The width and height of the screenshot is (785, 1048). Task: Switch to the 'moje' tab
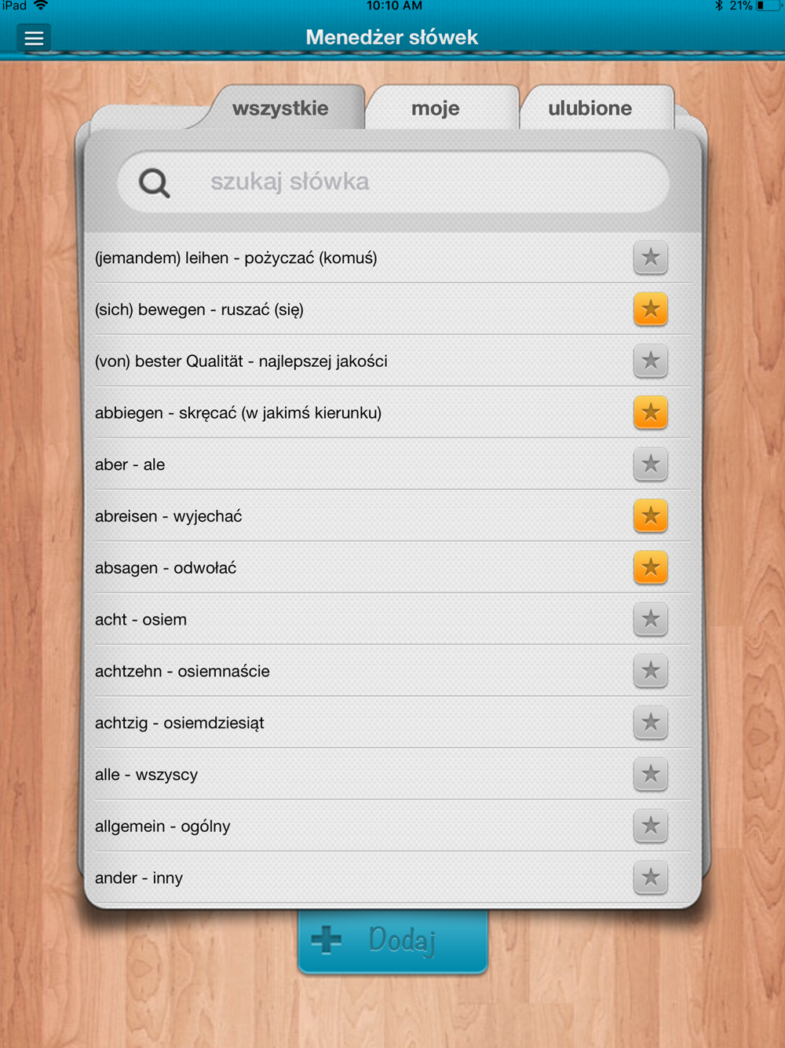pyautogui.click(x=436, y=108)
